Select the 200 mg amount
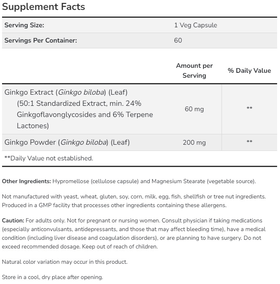The height and width of the screenshot is (284, 280). 194,143
